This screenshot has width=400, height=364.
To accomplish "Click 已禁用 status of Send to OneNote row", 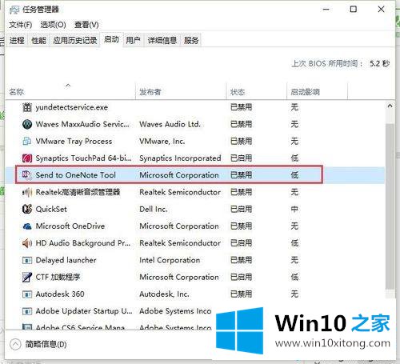I will pyautogui.click(x=241, y=175).
